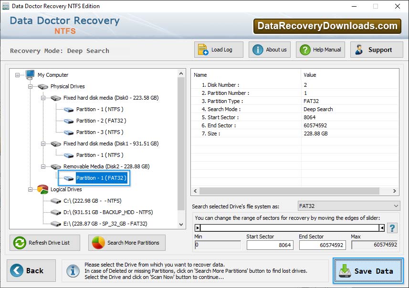Image resolution: width=409 pixels, height=288 pixels.
Task: Click the 'Deep Search' value cell
Action: pyautogui.click(x=318, y=109)
